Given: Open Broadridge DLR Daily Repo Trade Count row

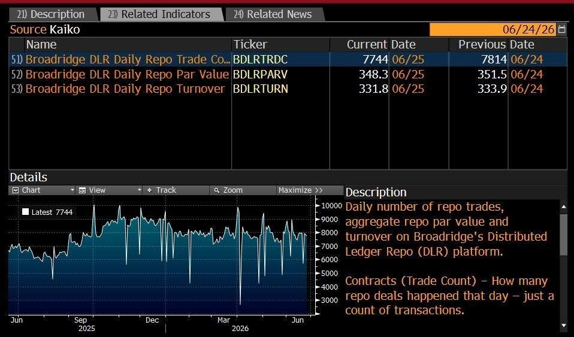Looking at the screenshot, I should [288, 59].
